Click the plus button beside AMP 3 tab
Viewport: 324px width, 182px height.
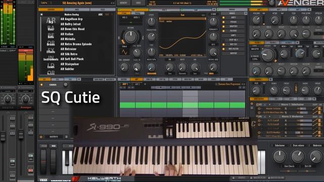[309, 10]
